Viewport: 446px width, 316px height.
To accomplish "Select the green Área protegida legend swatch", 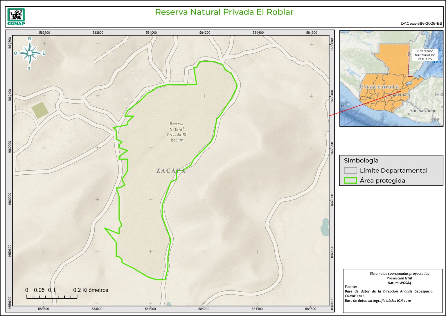I will (x=350, y=180).
